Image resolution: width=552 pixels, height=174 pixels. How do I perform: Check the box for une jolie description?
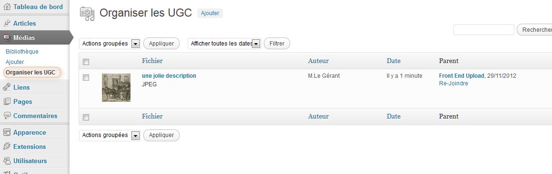pos(86,77)
